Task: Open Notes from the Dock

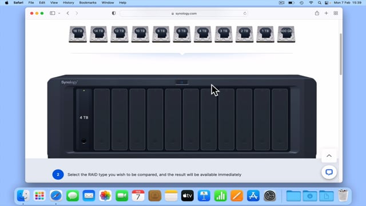Action: tap(171, 196)
